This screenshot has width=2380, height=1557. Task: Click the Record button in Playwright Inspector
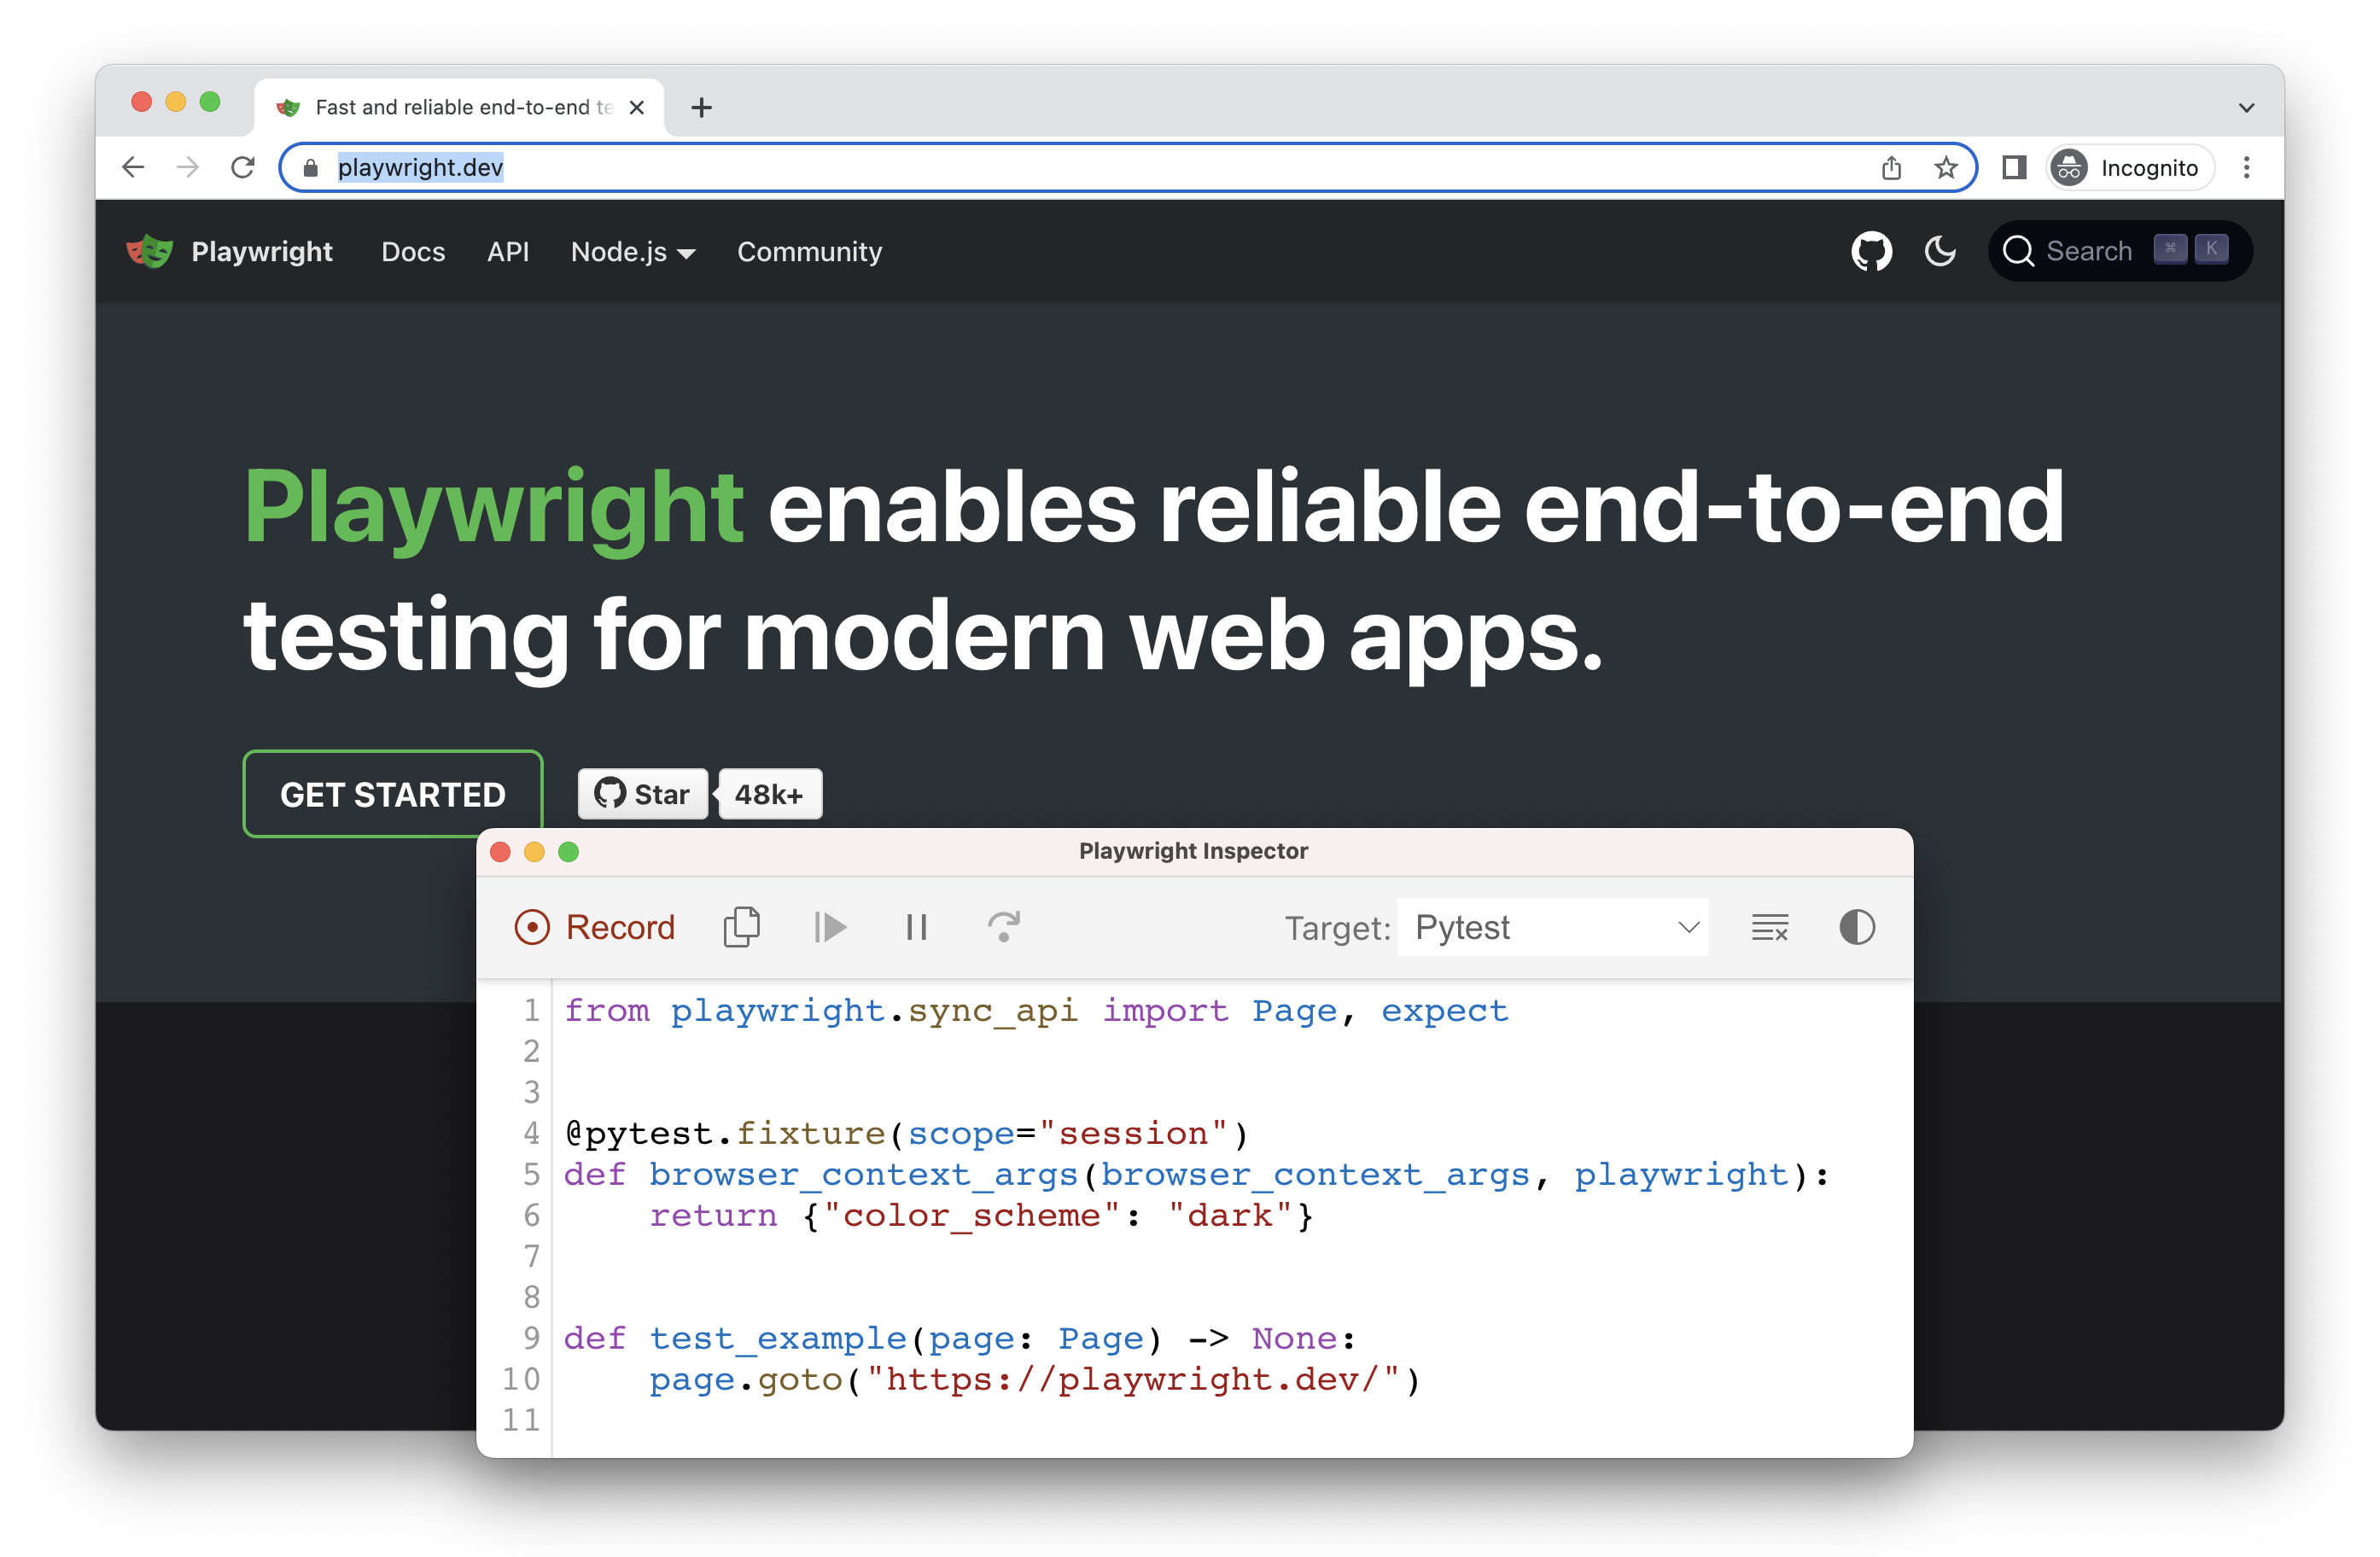click(596, 924)
